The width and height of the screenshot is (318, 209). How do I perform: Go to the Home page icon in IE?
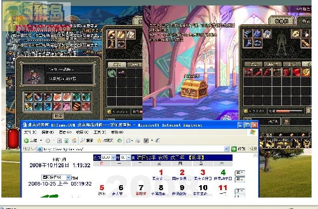point(74,140)
